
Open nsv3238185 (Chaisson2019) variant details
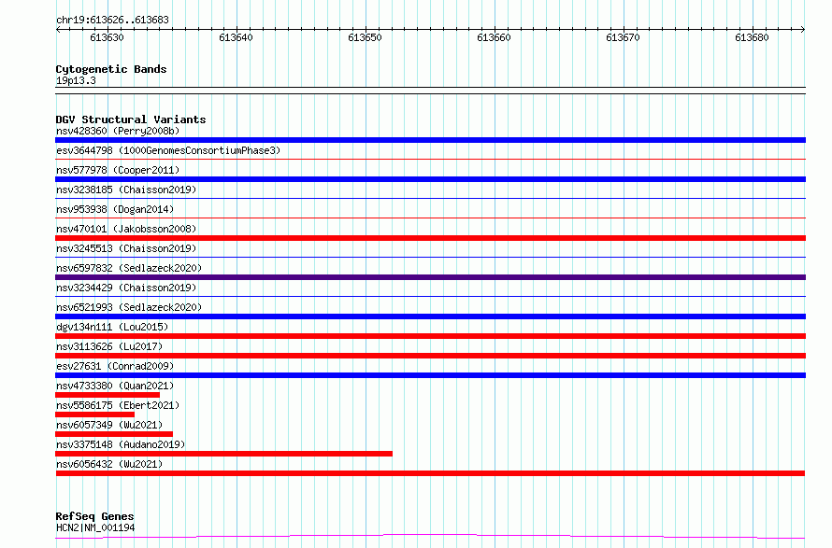(126, 190)
